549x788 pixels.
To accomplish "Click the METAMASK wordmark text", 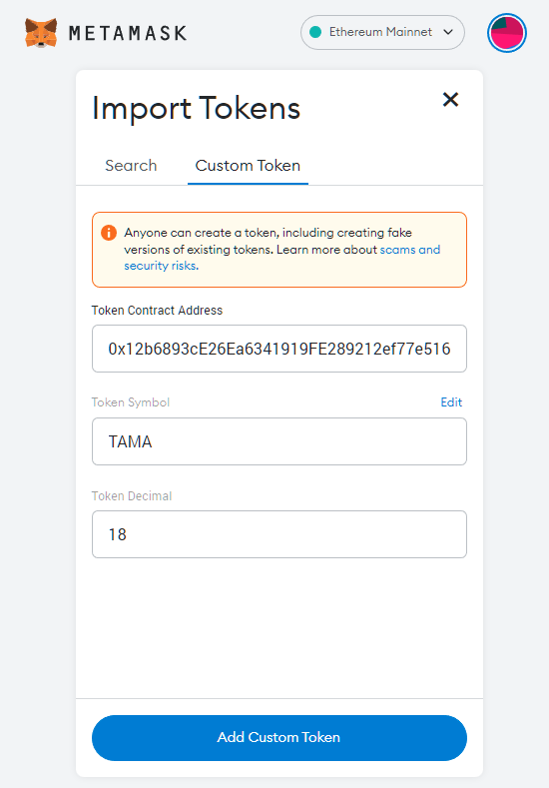I will click(128, 33).
